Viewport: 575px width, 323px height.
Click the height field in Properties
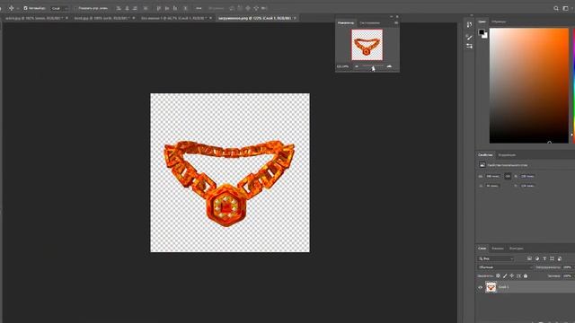tap(527, 176)
